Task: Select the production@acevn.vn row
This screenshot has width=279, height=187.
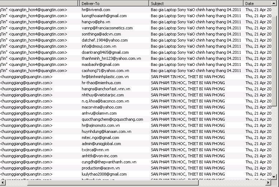Action: (x=136, y=168)
